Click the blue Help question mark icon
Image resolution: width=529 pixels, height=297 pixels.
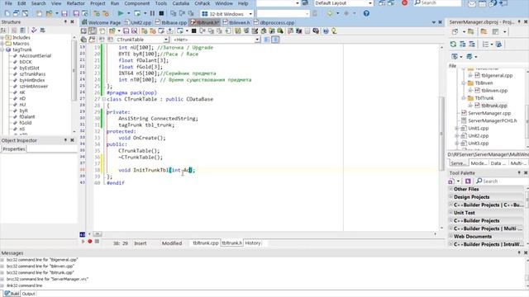[366, 13]
